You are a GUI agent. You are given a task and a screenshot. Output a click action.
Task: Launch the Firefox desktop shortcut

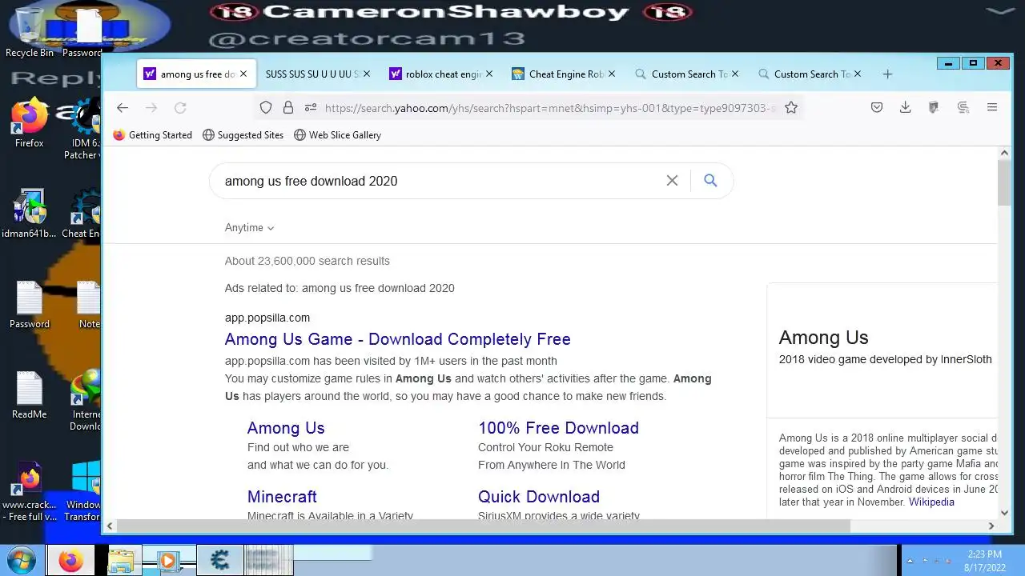30,122
